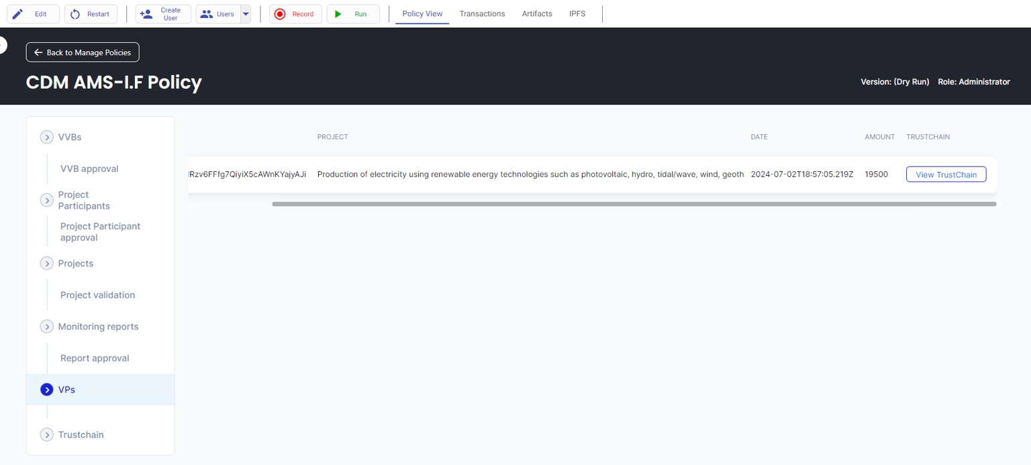Screen dimensions: 1031x465
Task: Click the horizontal table scrollbar
Action: pyautogui.click(x=634, y=204)
